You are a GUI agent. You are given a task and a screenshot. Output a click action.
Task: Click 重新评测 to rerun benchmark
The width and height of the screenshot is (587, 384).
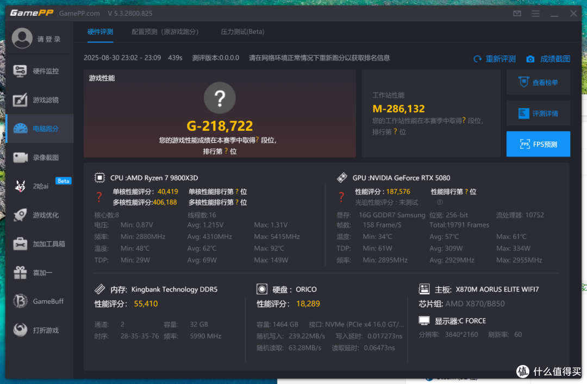click(x=495, y=59)
